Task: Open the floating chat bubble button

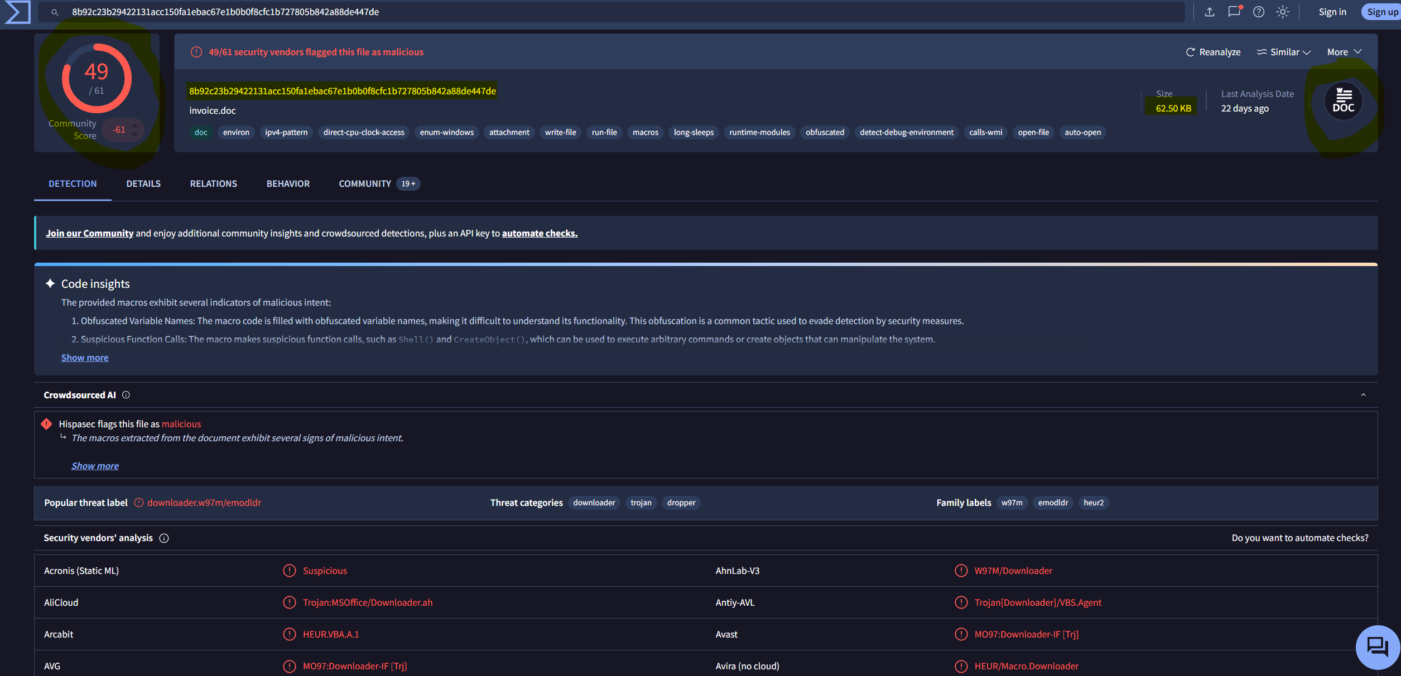Action: point(1378,647)
